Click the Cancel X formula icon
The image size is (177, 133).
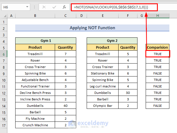coord(44,7)
